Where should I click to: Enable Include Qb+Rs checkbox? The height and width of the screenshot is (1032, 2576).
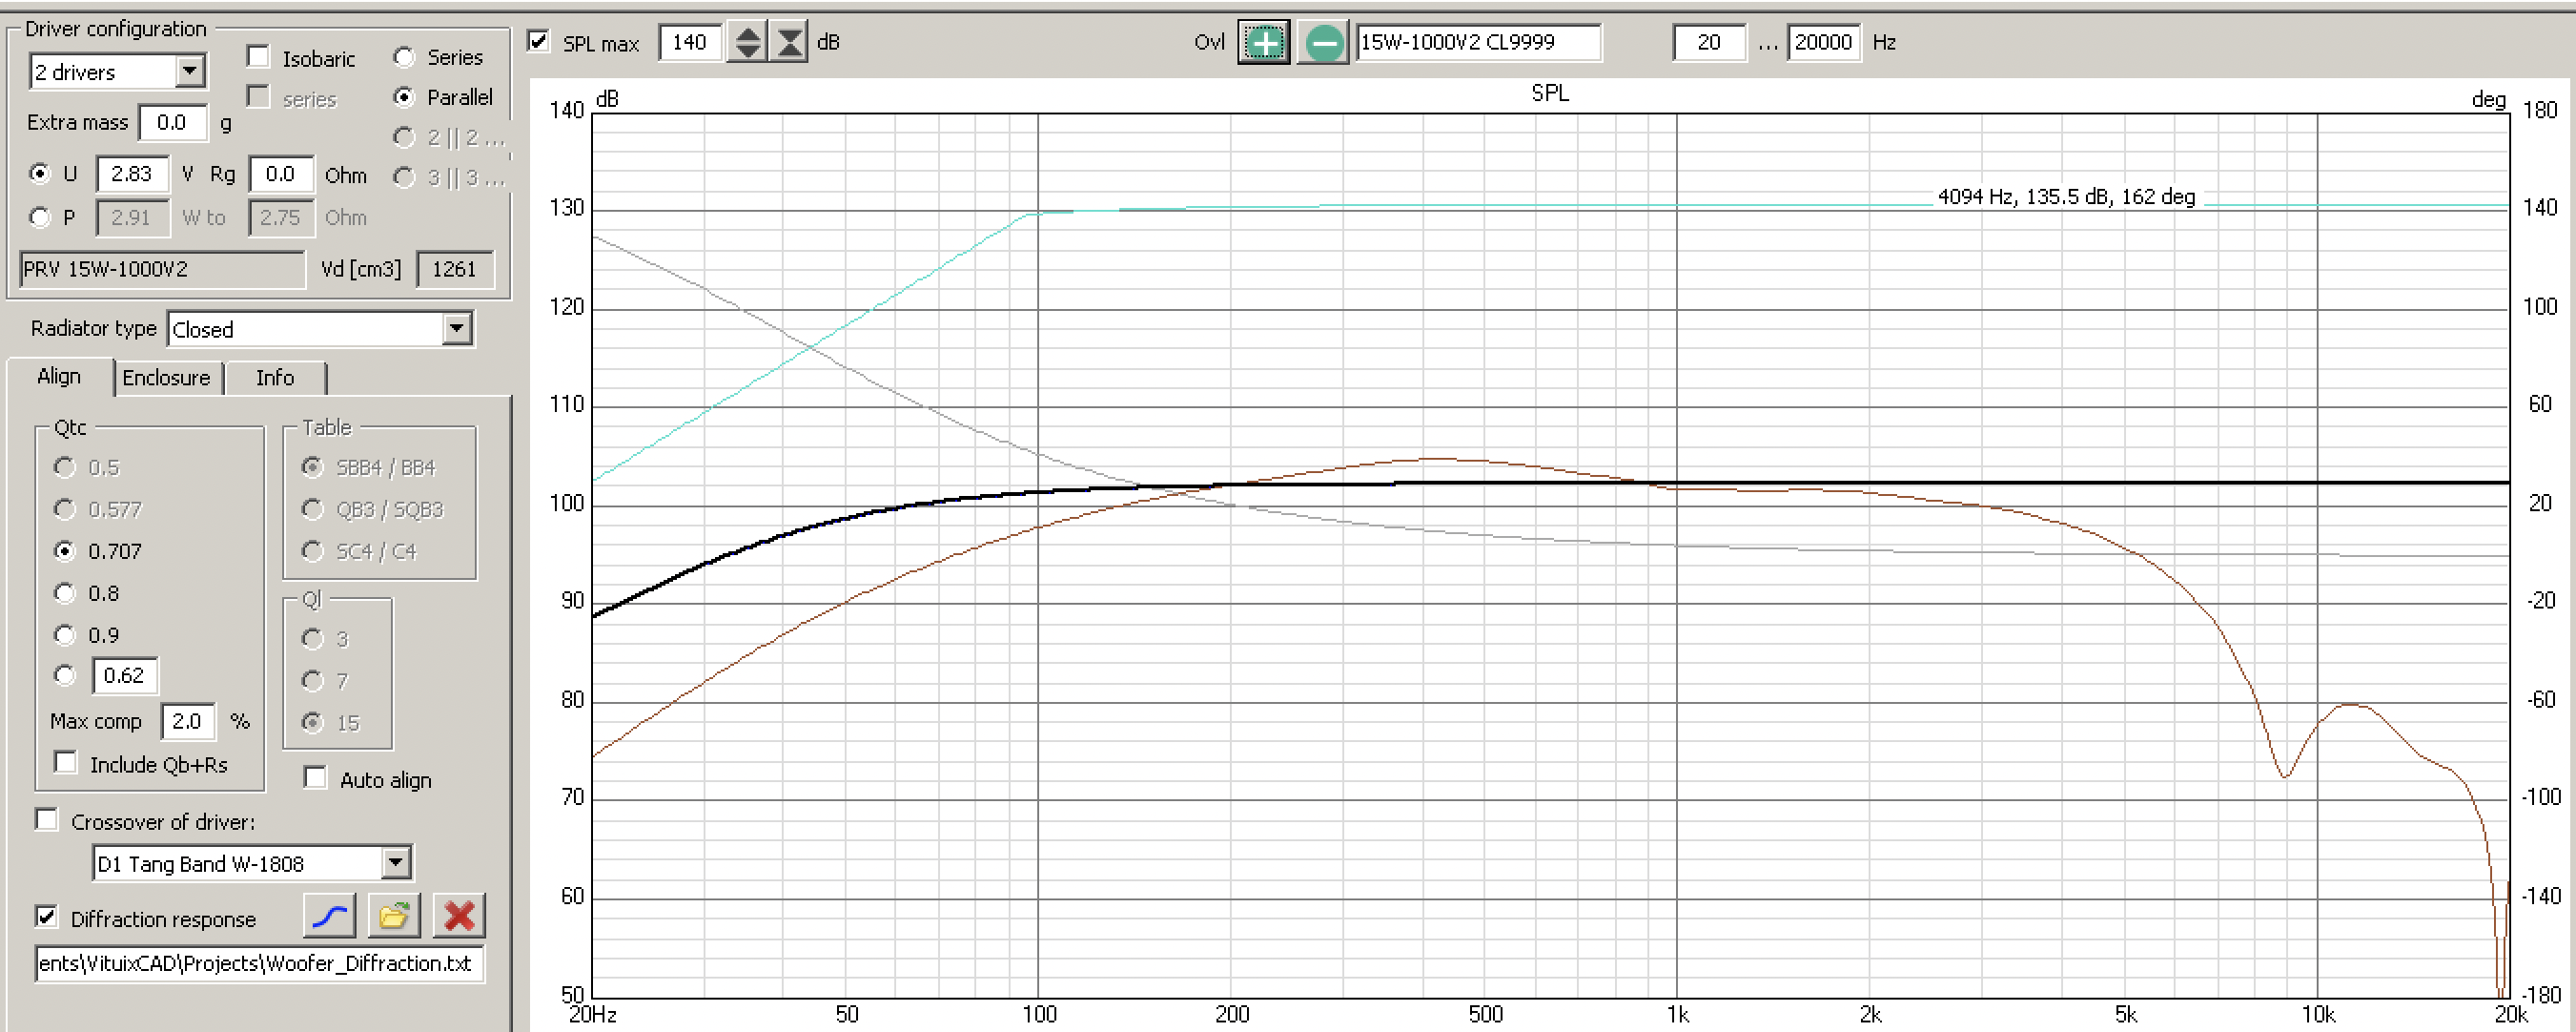point(66,763)
